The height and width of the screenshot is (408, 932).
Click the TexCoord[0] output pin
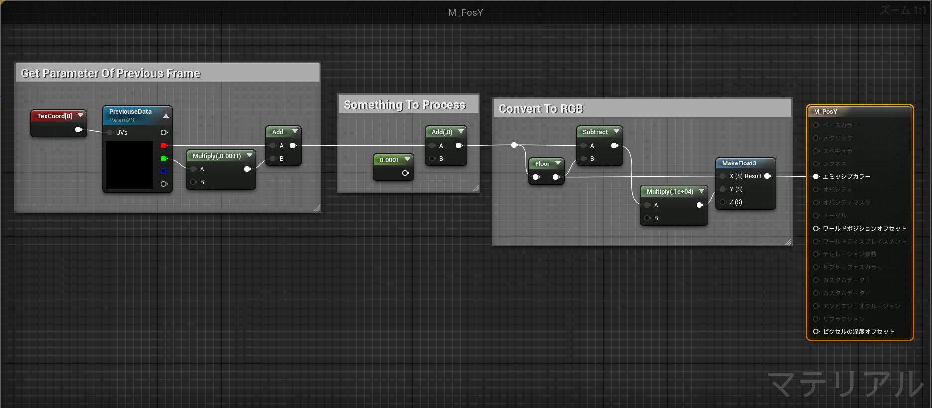pyautogui.click(x=78, y=130)
